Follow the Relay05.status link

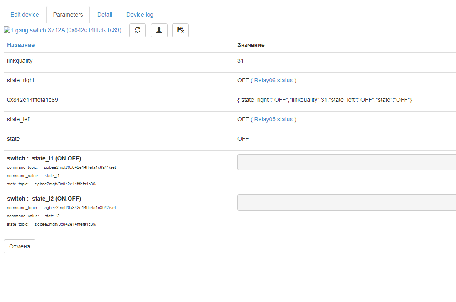(x=273, y=119)
